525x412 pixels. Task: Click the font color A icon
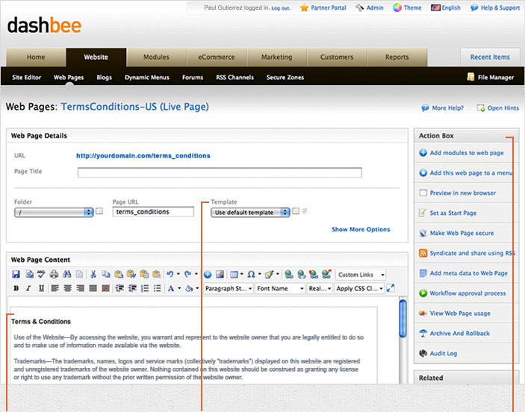coord(171,288)
